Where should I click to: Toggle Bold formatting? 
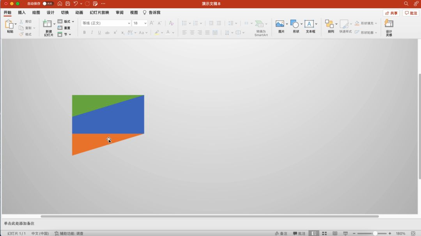click(x=84, y=32)
